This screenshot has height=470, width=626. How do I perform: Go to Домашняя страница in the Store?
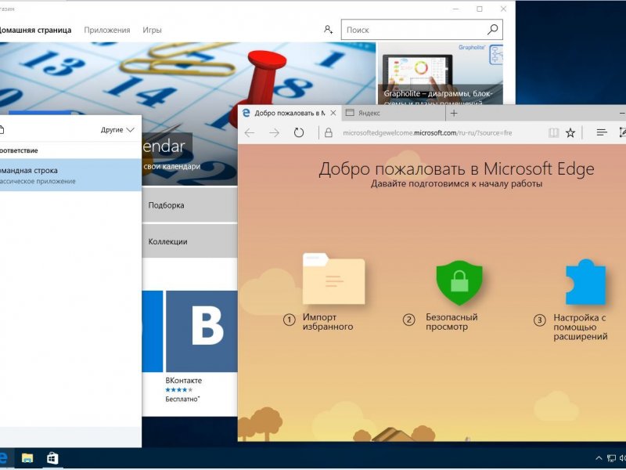35,30
